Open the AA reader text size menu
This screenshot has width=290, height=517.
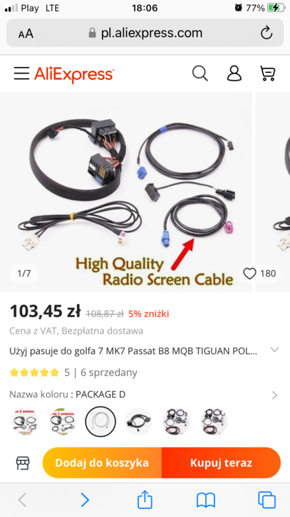25,33
